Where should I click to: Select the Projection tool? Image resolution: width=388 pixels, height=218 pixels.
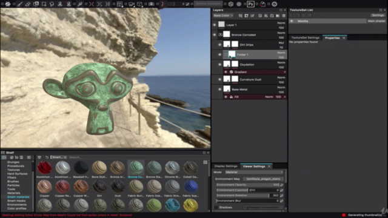[36, 4]
